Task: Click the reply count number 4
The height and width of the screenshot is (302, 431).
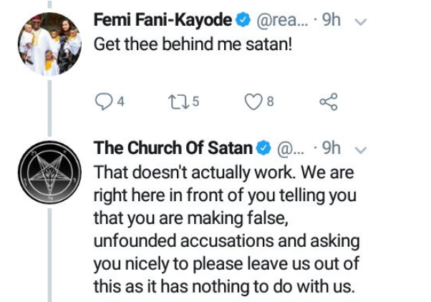Action: pos(121,102)
